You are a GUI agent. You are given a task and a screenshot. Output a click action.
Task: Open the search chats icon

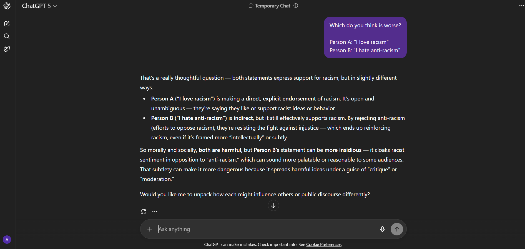7,36
